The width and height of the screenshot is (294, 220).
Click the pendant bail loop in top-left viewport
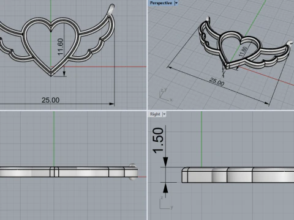click(111, 9)
